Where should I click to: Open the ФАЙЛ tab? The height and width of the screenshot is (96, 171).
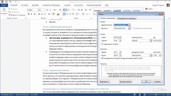[x=4, y=5]
